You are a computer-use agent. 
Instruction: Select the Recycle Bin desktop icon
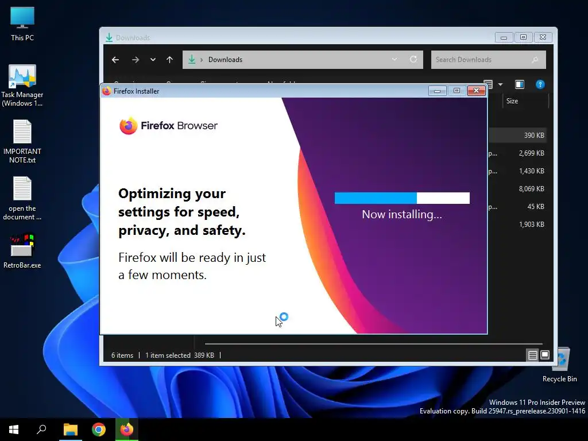(559, 365)
